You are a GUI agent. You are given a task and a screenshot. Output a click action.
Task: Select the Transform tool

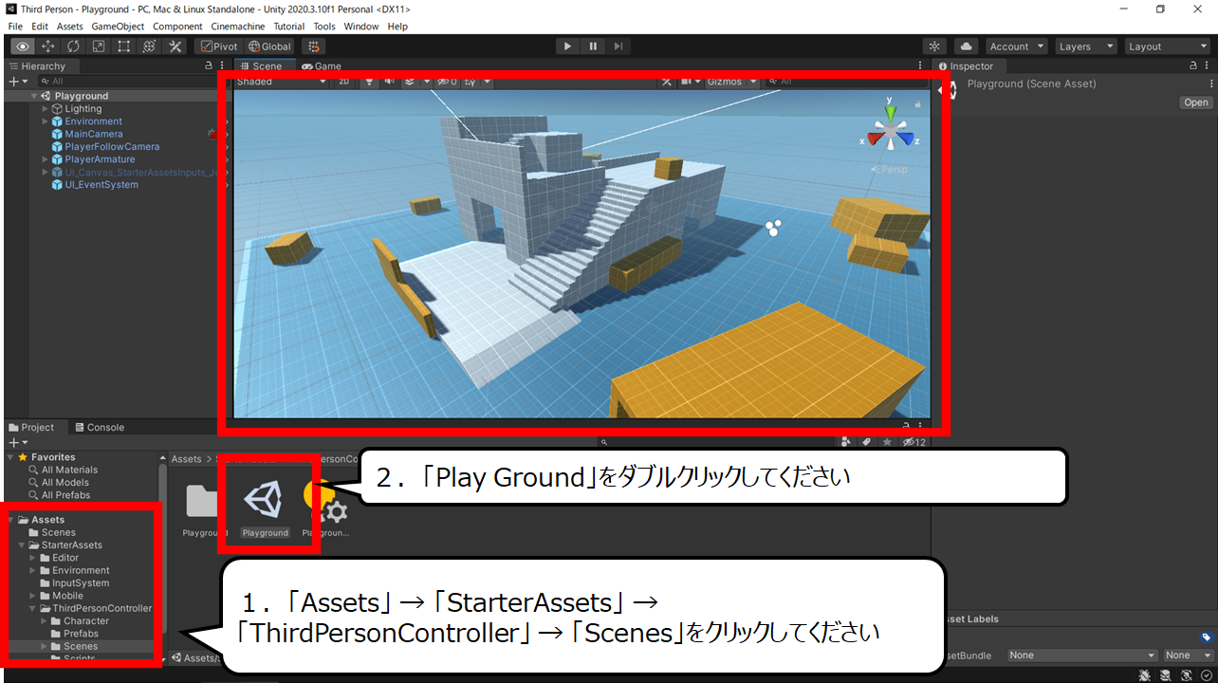click(149, 46)
